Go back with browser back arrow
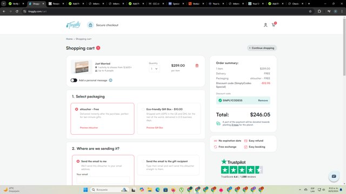 pos(4,11)
